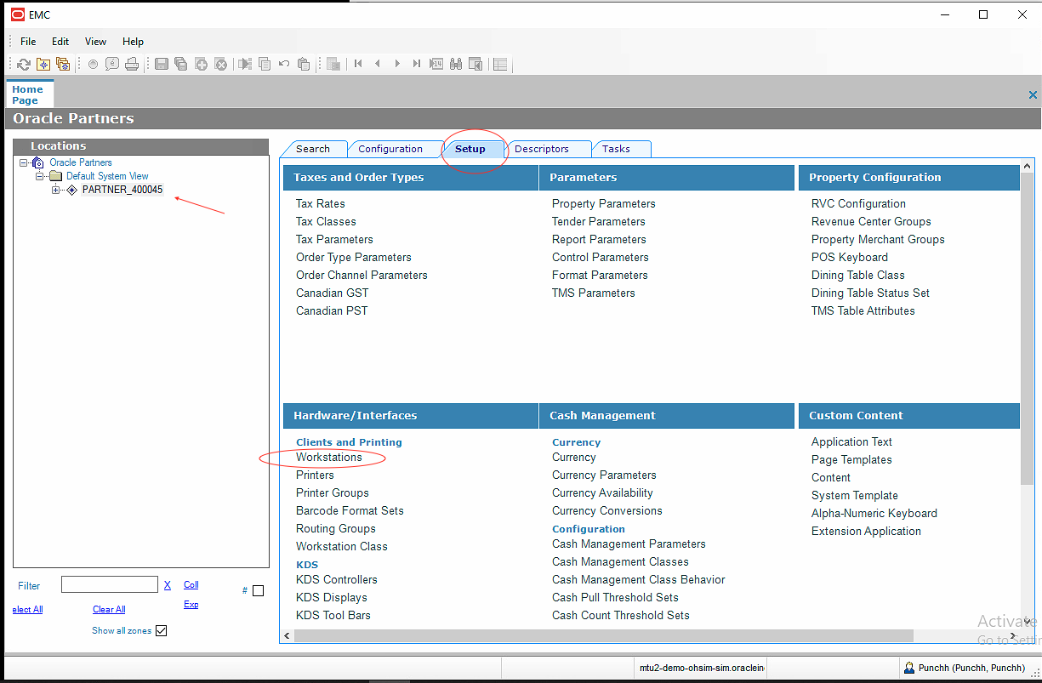Click the stacked folders-with-star toolbar icon

point(63,64)
